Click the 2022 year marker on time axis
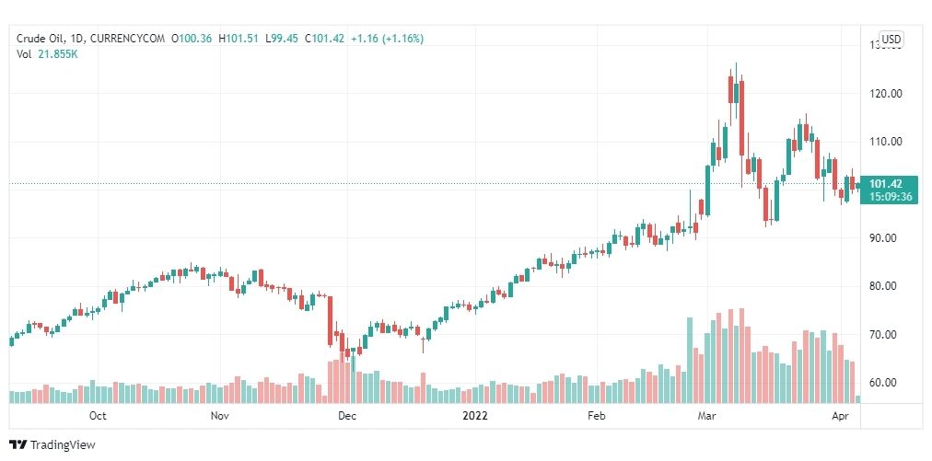Image resolution: width=932 pixels, height=461 pixels. click(x=475, y=416)
